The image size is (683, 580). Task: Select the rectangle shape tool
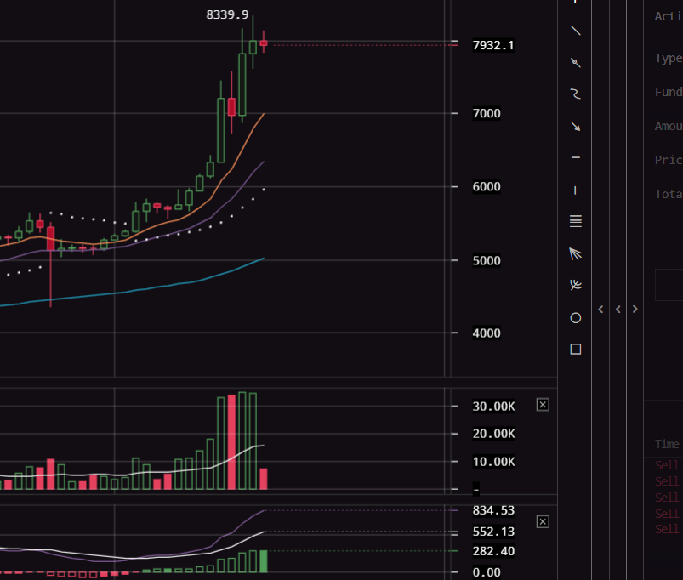click(576, 350)
